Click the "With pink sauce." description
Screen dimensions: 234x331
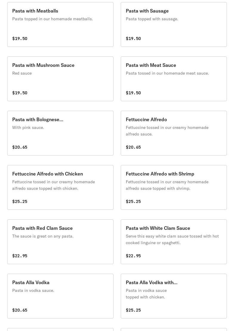point(28,127)
